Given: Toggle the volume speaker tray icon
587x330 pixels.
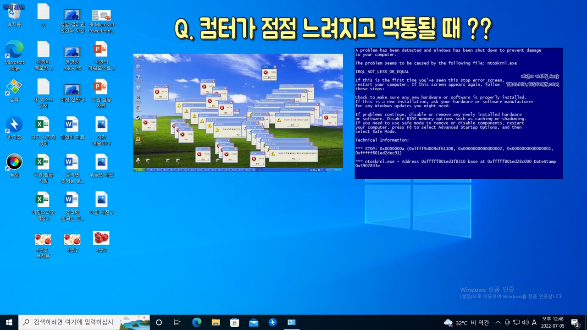Looking at the screenshot, I should (525, 322).
